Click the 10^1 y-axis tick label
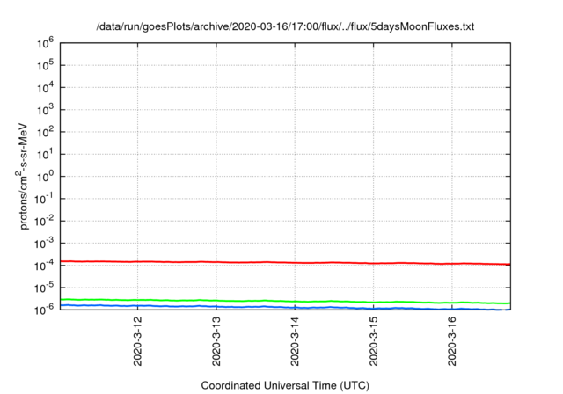563x394 pixels. [45, 154]
